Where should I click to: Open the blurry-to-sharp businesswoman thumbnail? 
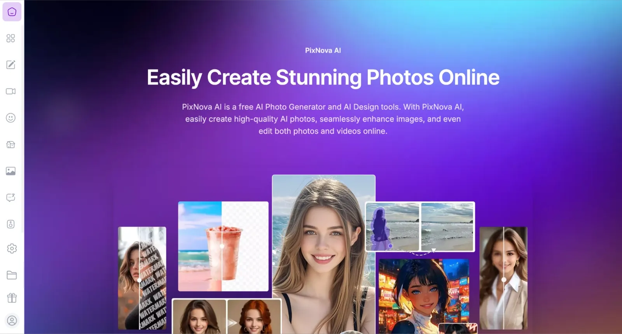pyautogui.click(x=503, y=278)
